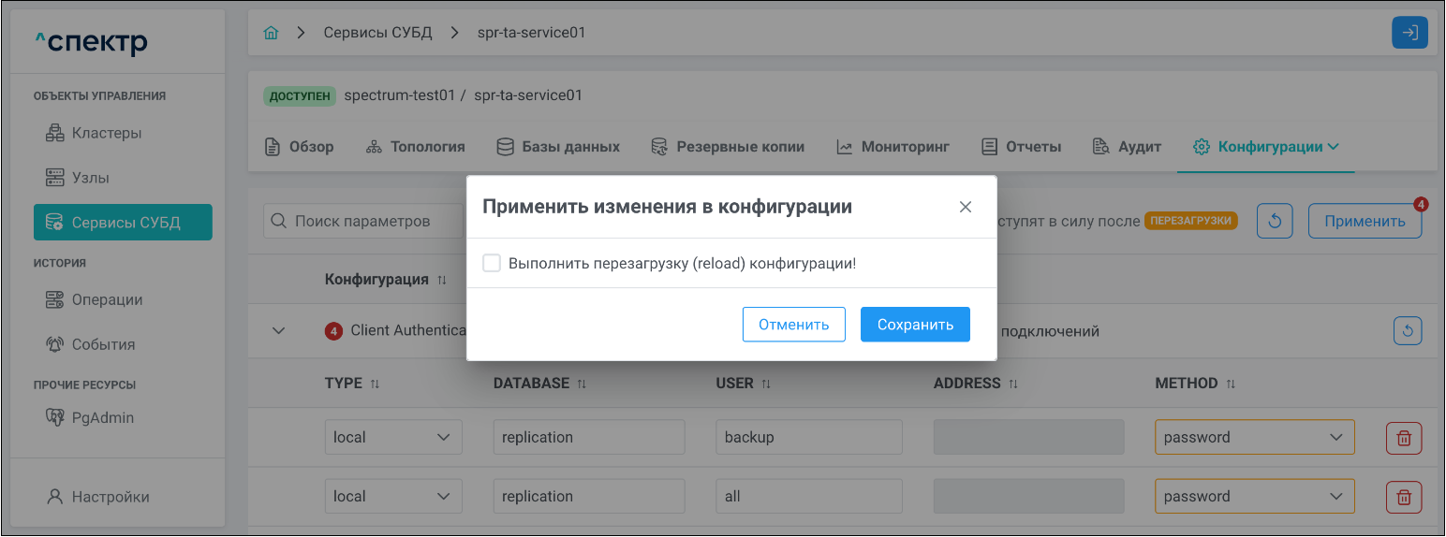Click the Отменить button
Image resolution: width=1446 pixels, height=537 pixels.
(x=793, y=325)
